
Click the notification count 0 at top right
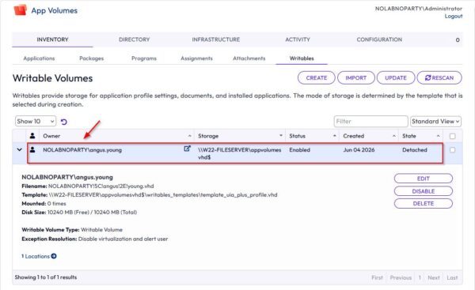458,40
